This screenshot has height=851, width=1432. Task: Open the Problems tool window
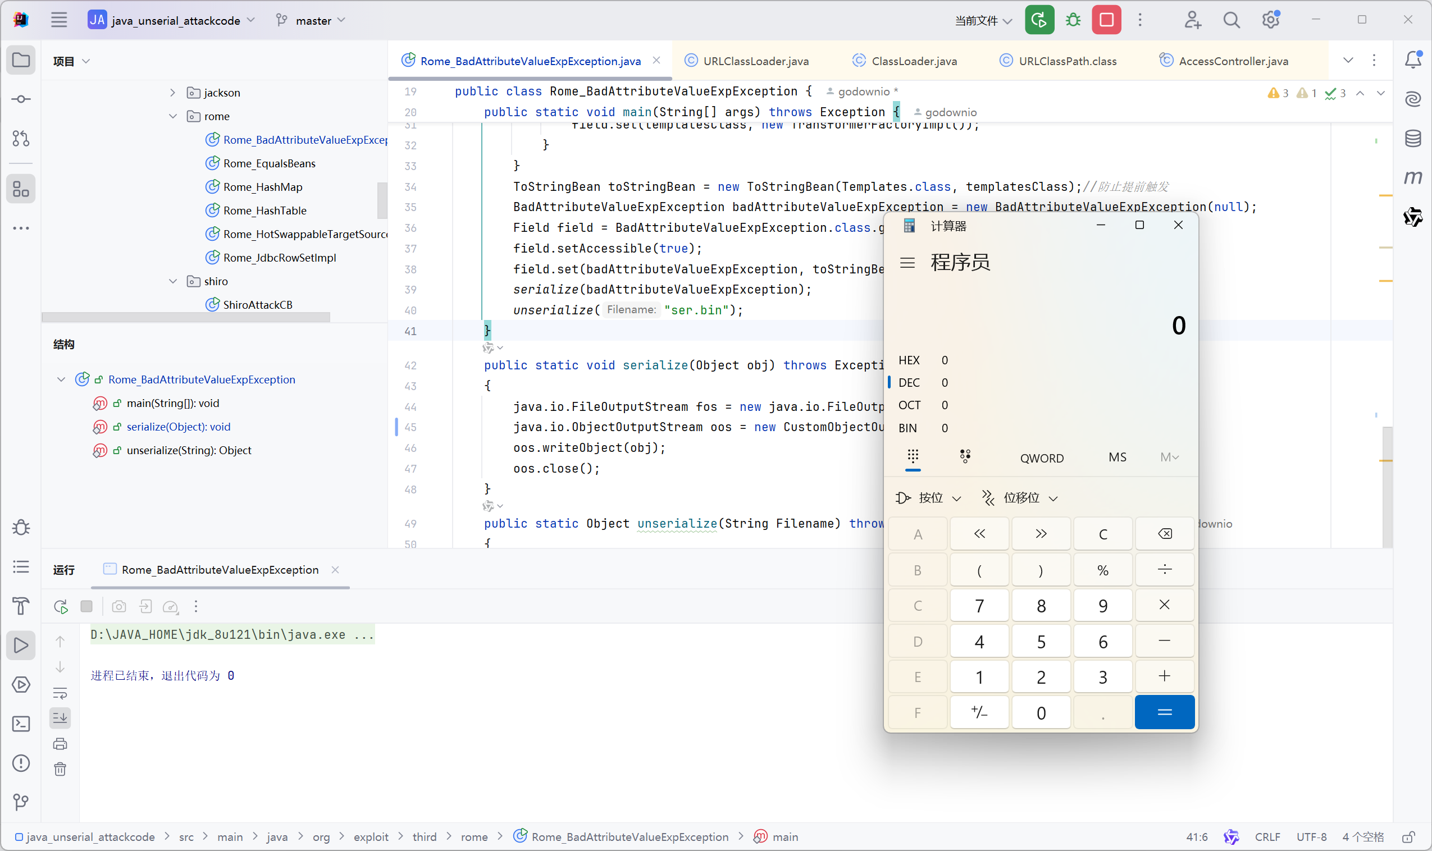(x=21, y=763)
